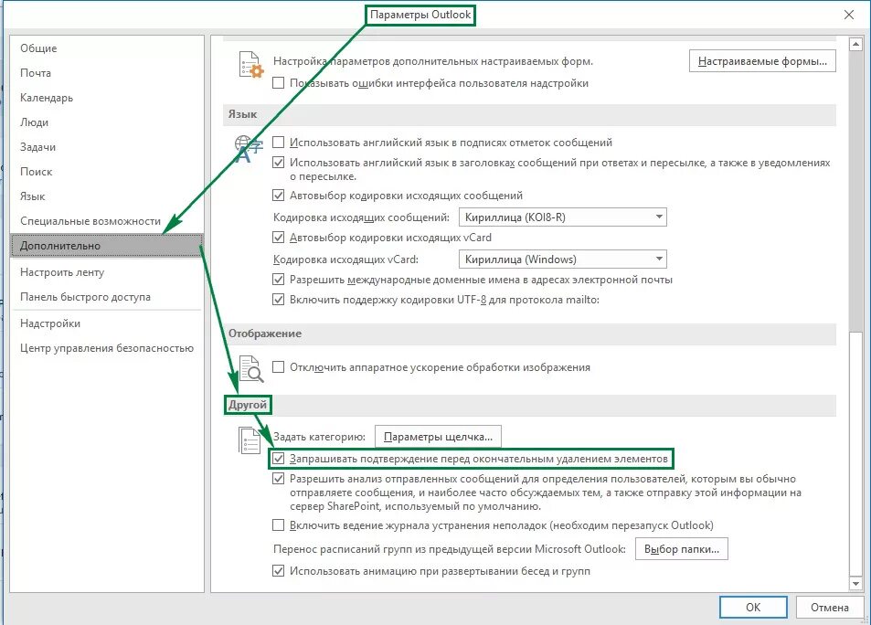Image resolution: width=871 pixels, height=625 pixels.
Task: Click the Параметры щелчка button
Action: (439, 437)
